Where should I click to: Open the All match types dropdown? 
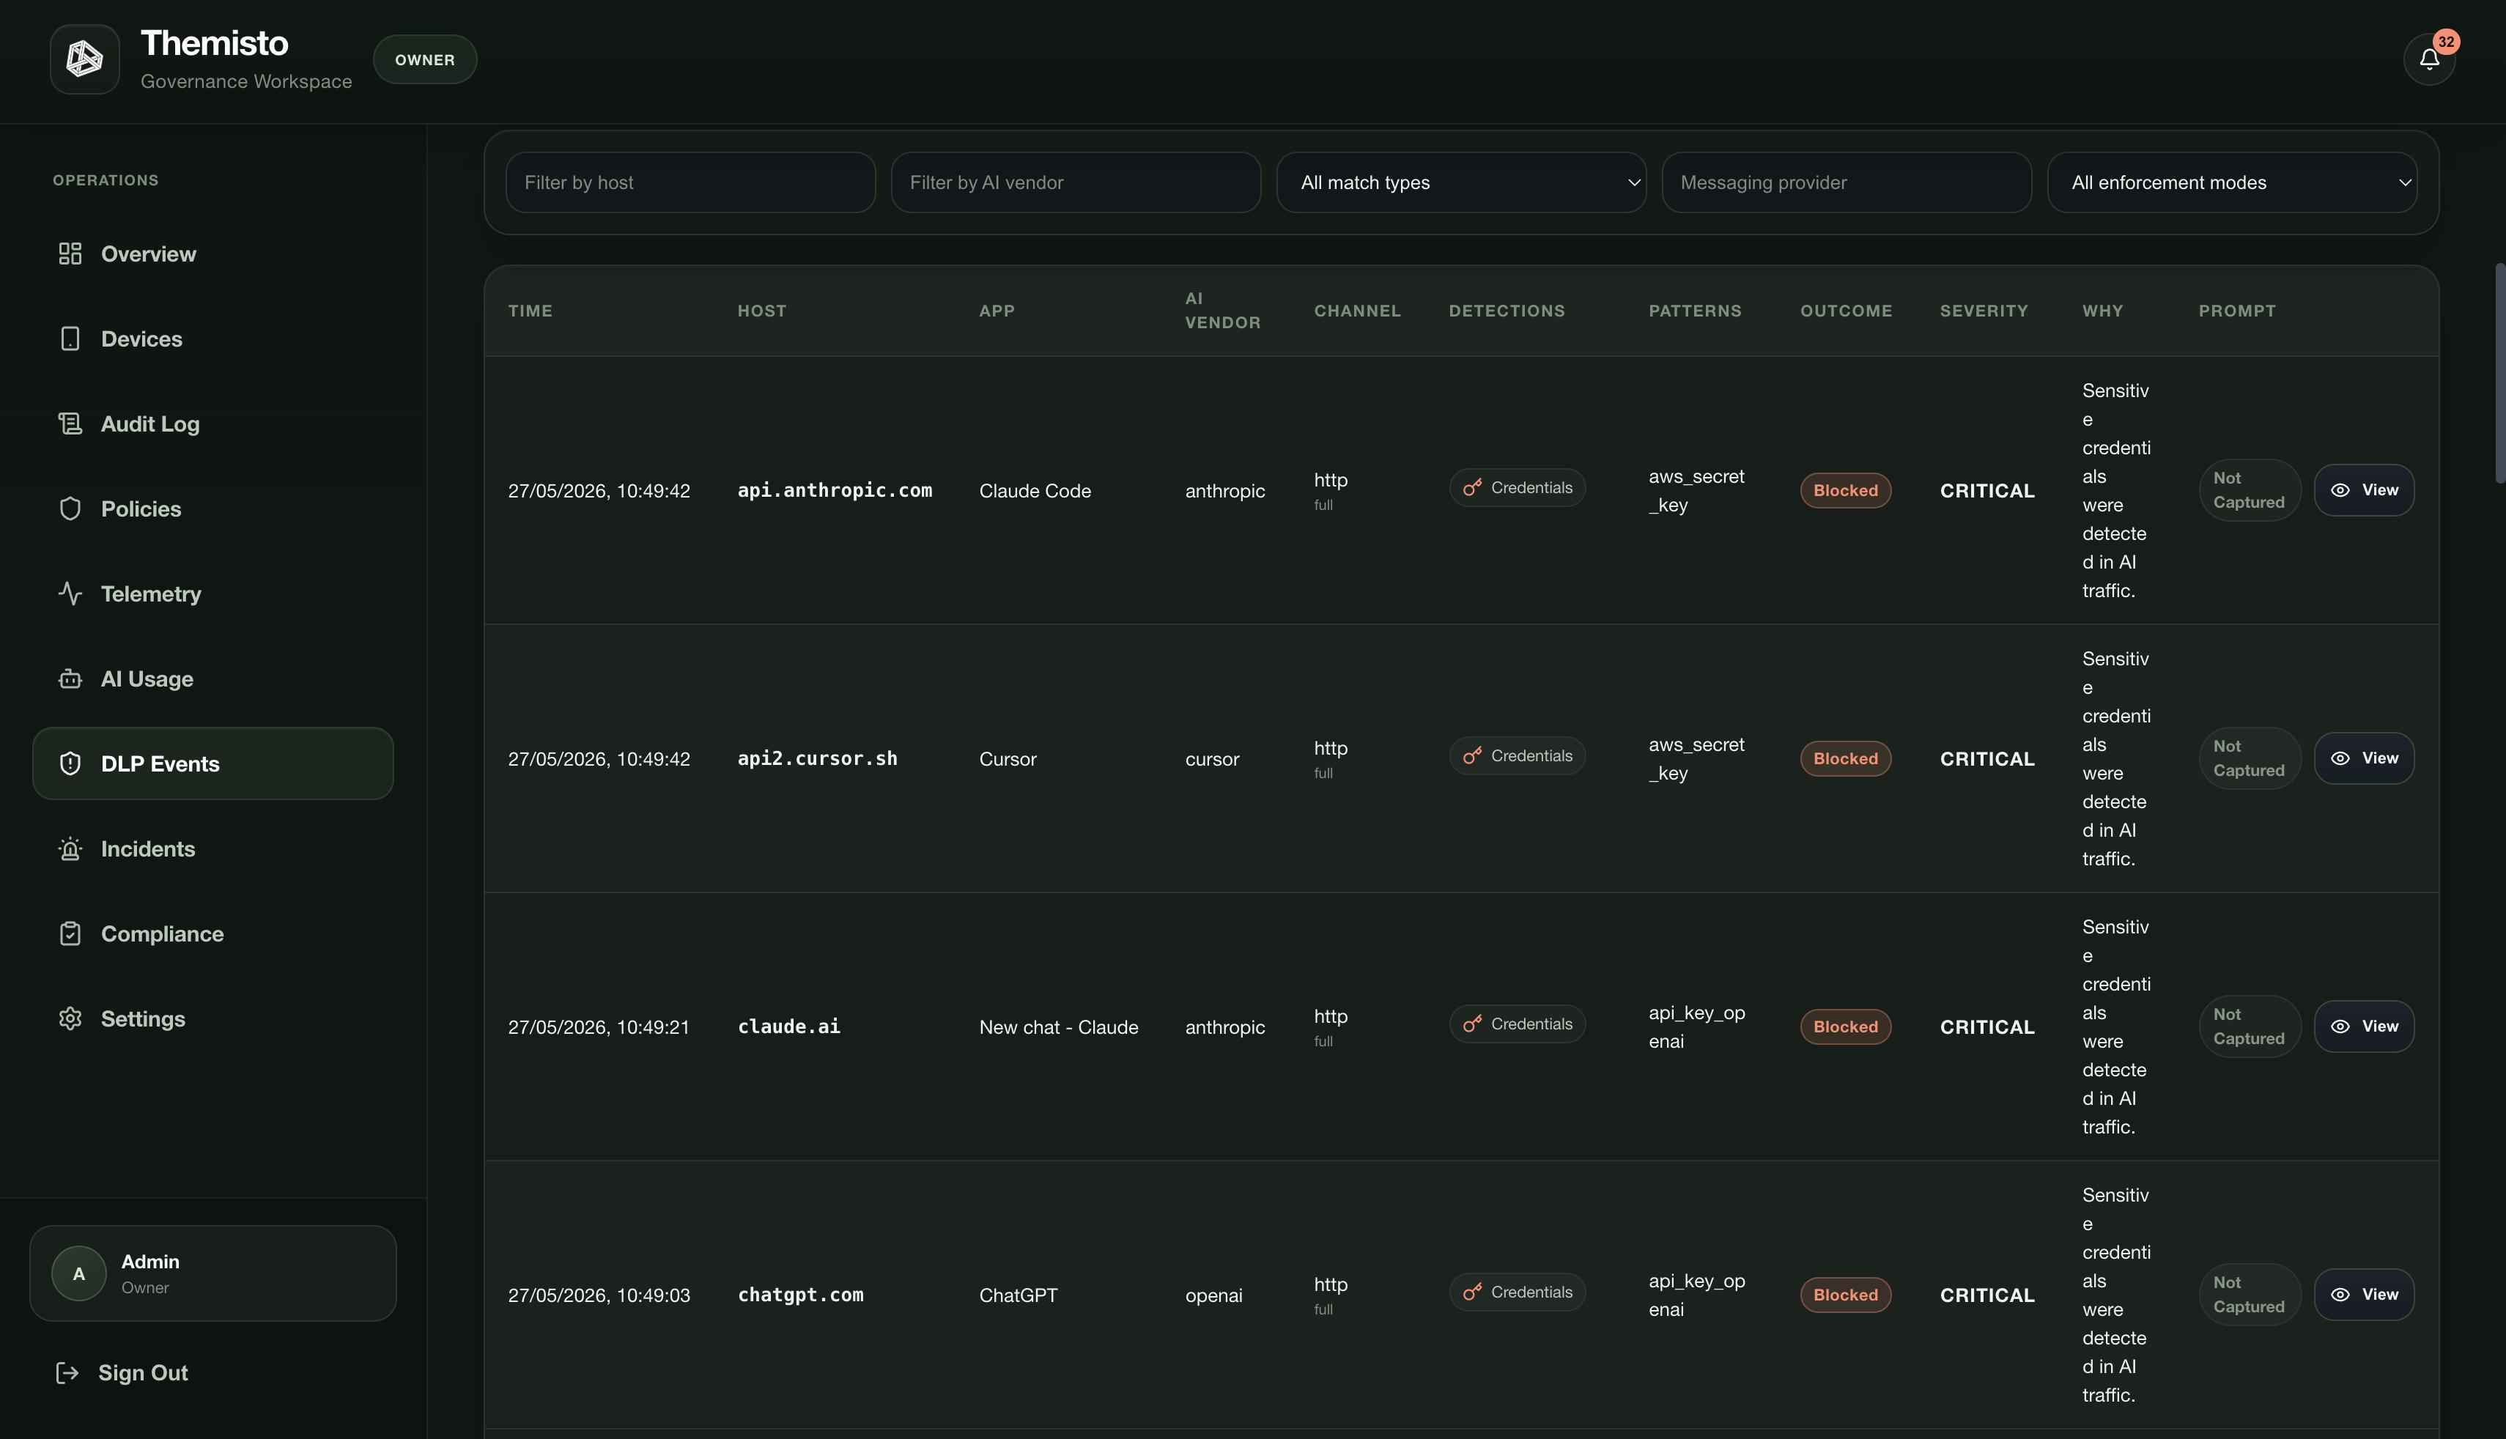(1462, 183)
